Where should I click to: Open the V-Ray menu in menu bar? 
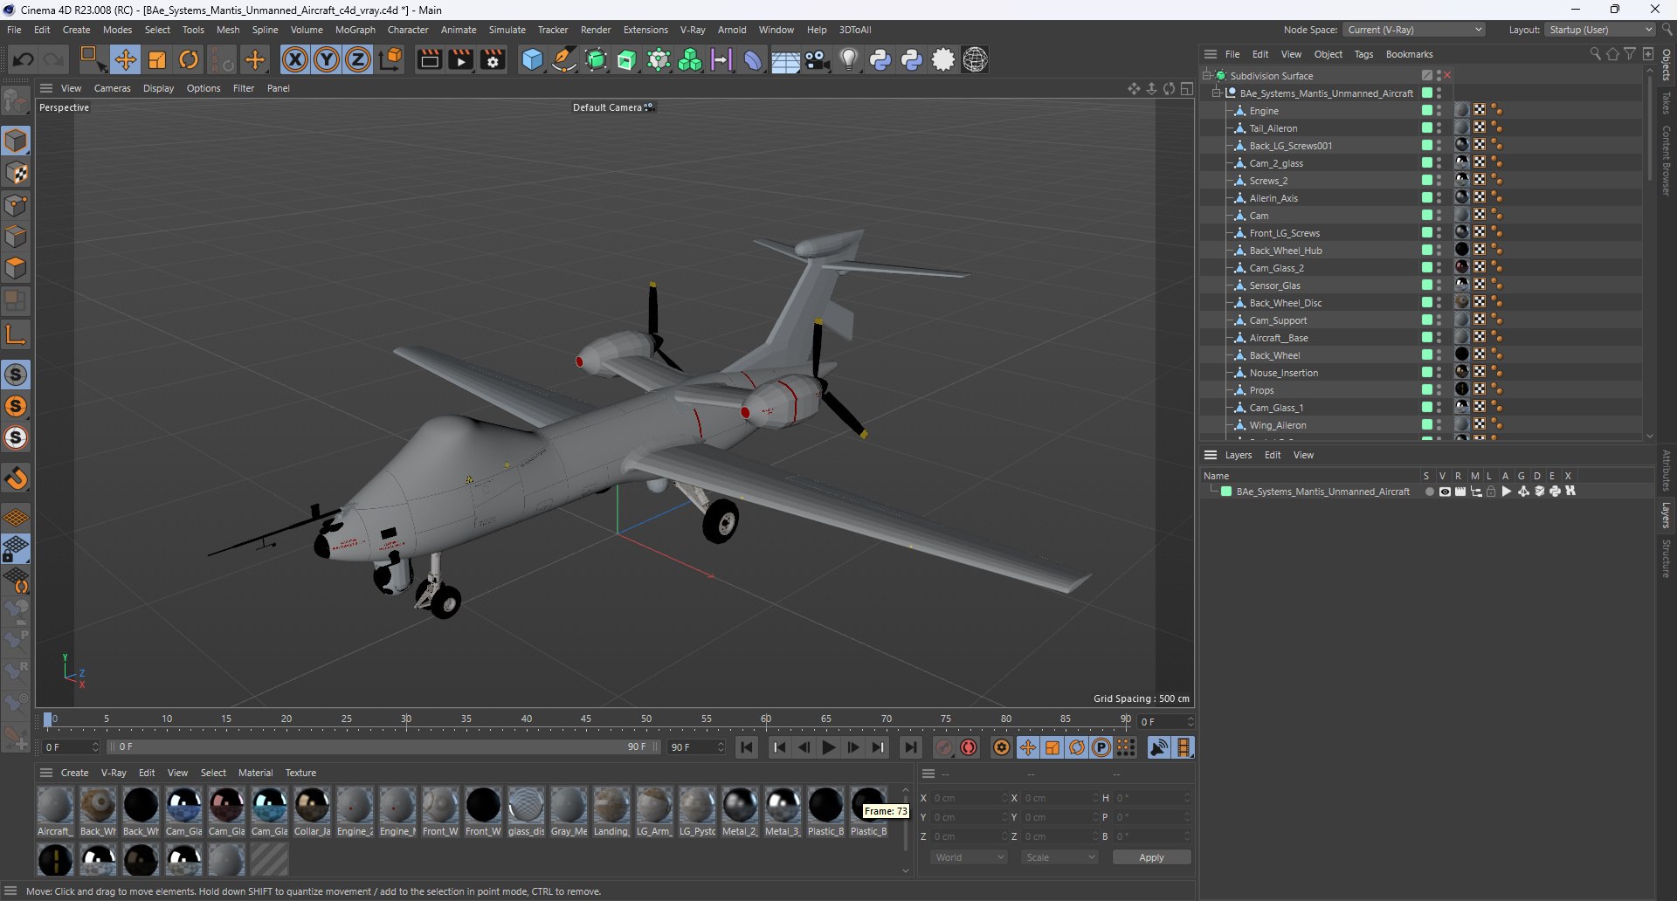(x=693, y=30)
